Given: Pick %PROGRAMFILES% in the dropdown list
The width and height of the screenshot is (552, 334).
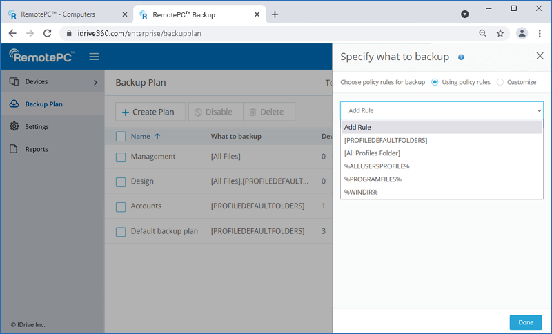Looking at the screenshot, I should click(x=373, y=179).
